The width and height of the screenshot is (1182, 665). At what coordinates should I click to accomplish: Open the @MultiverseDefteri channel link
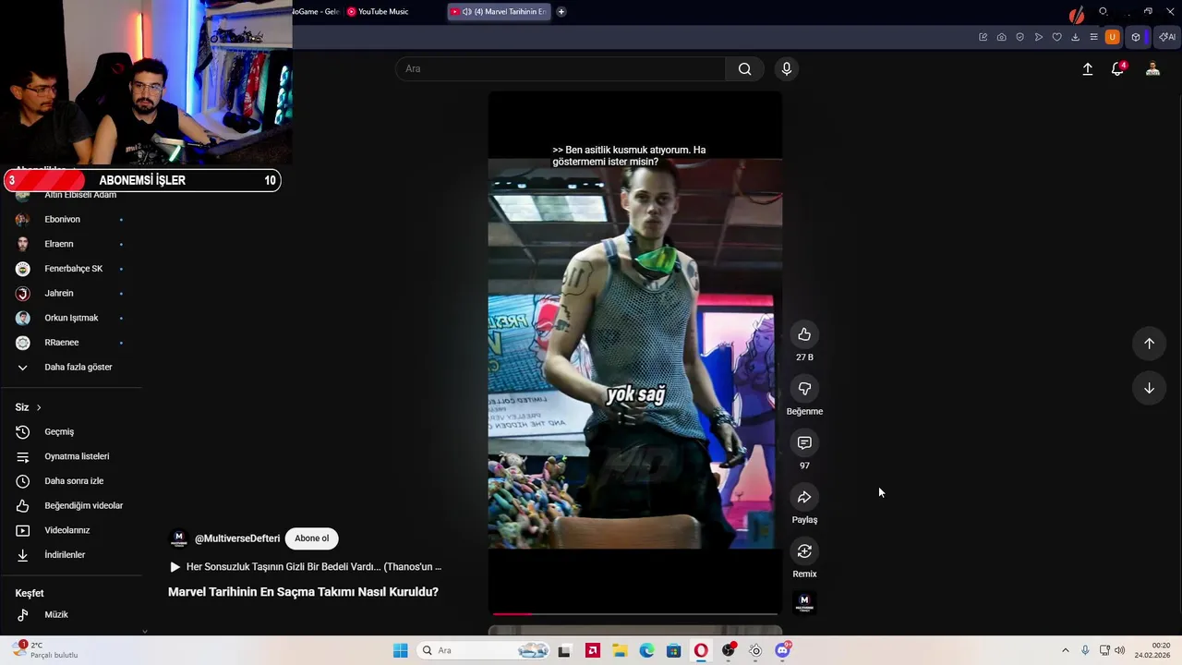click(237, 538)
